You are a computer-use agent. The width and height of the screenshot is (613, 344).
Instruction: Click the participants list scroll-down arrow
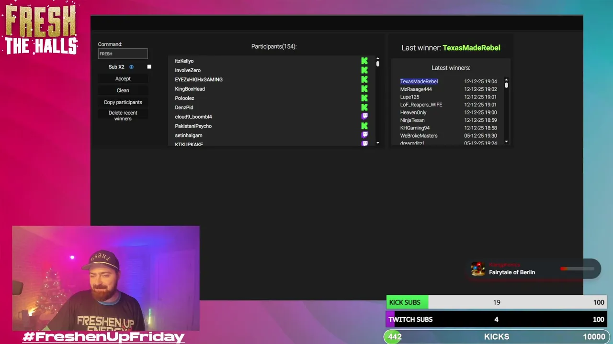[378, 143]
